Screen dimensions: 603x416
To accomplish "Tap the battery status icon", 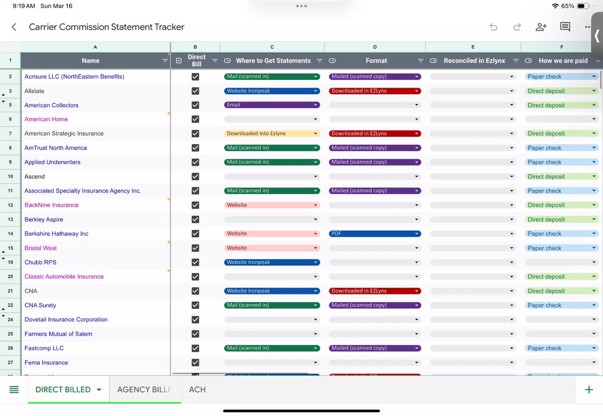I will click(x=583, y=6).
